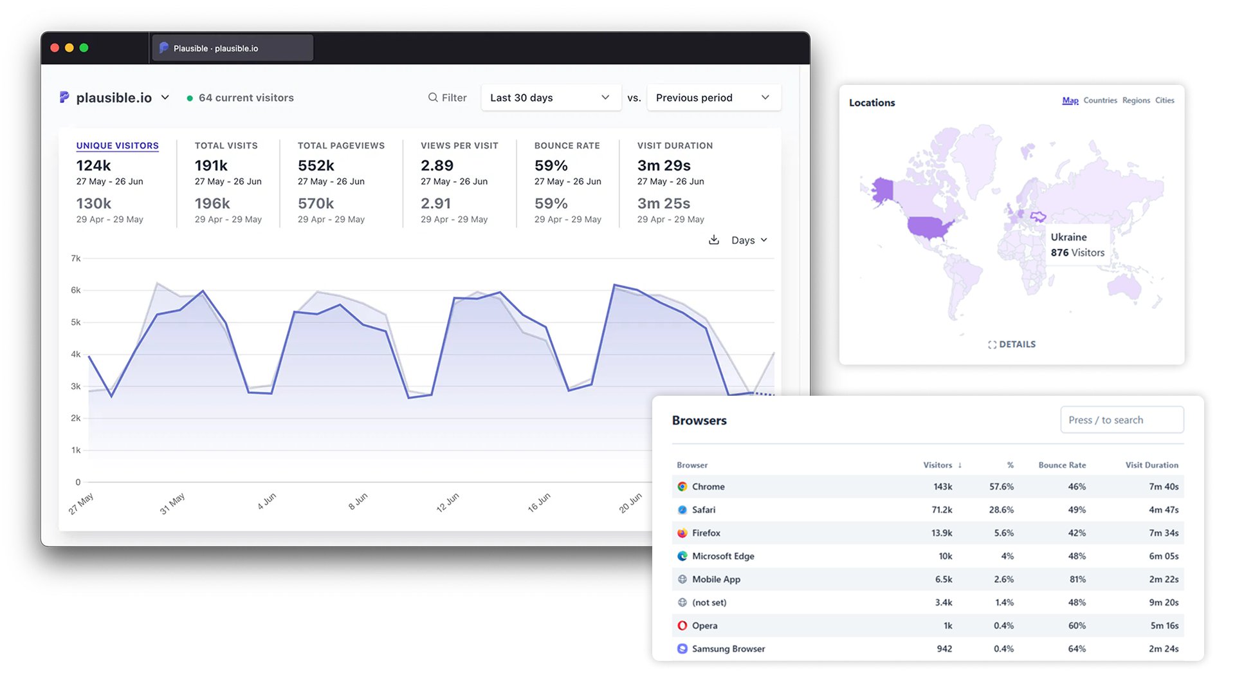Click the Samsung Browser icon
Image resolution: width=1235 pixels, height=695 pixels.
click(x=682, y=649)
